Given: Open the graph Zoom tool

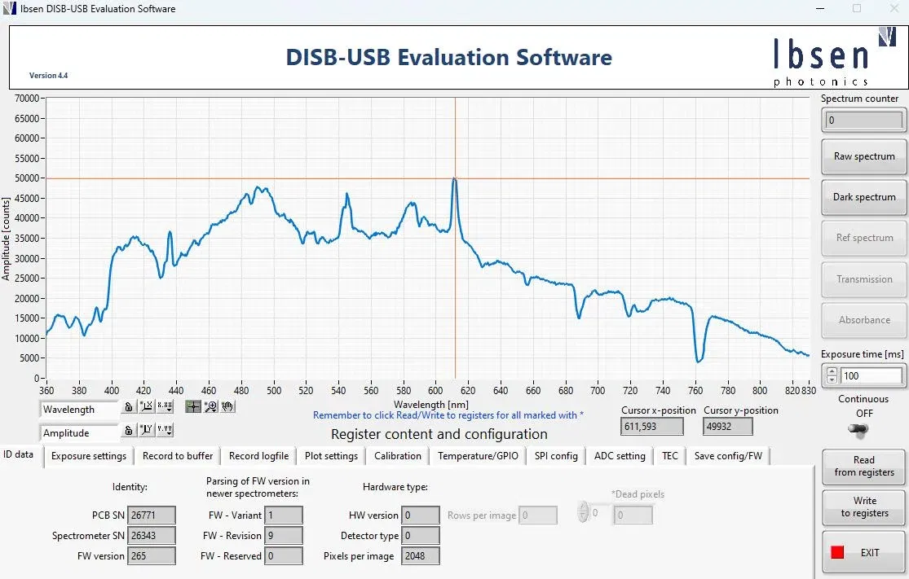Looking at the screenshot, I should (210, 407).
